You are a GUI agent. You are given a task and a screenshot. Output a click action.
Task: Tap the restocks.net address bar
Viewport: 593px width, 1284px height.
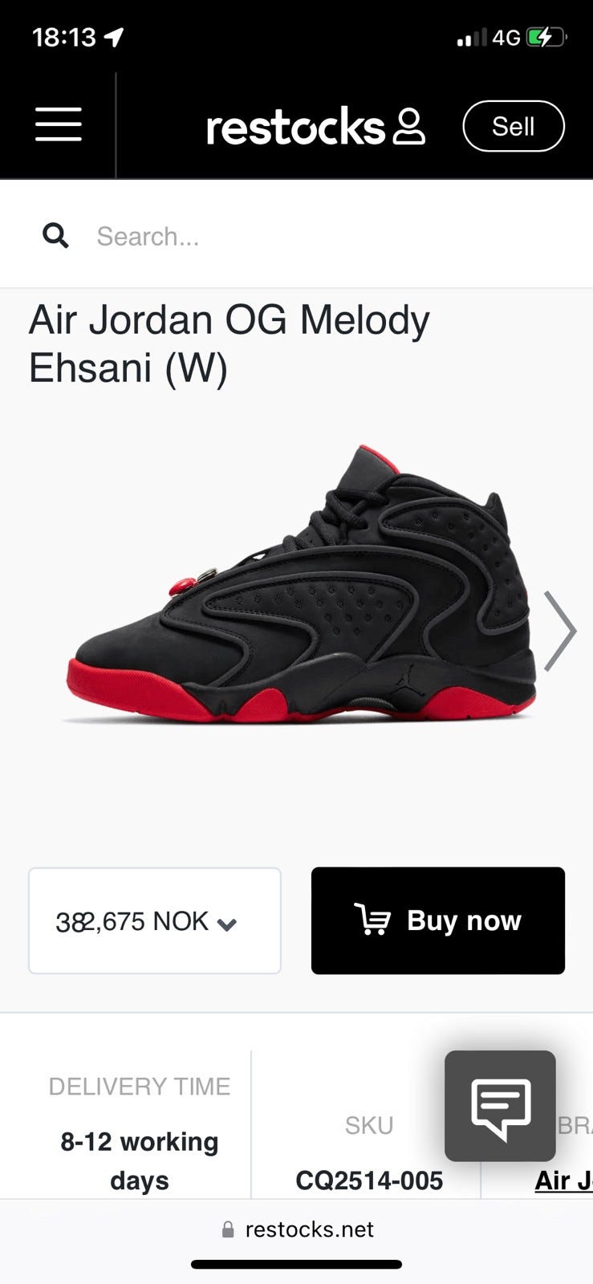click(297, 1229)
